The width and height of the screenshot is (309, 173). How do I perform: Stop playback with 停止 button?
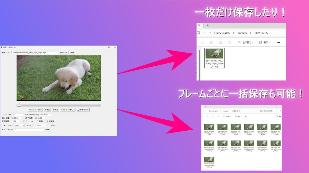click(x=55, y=110)
